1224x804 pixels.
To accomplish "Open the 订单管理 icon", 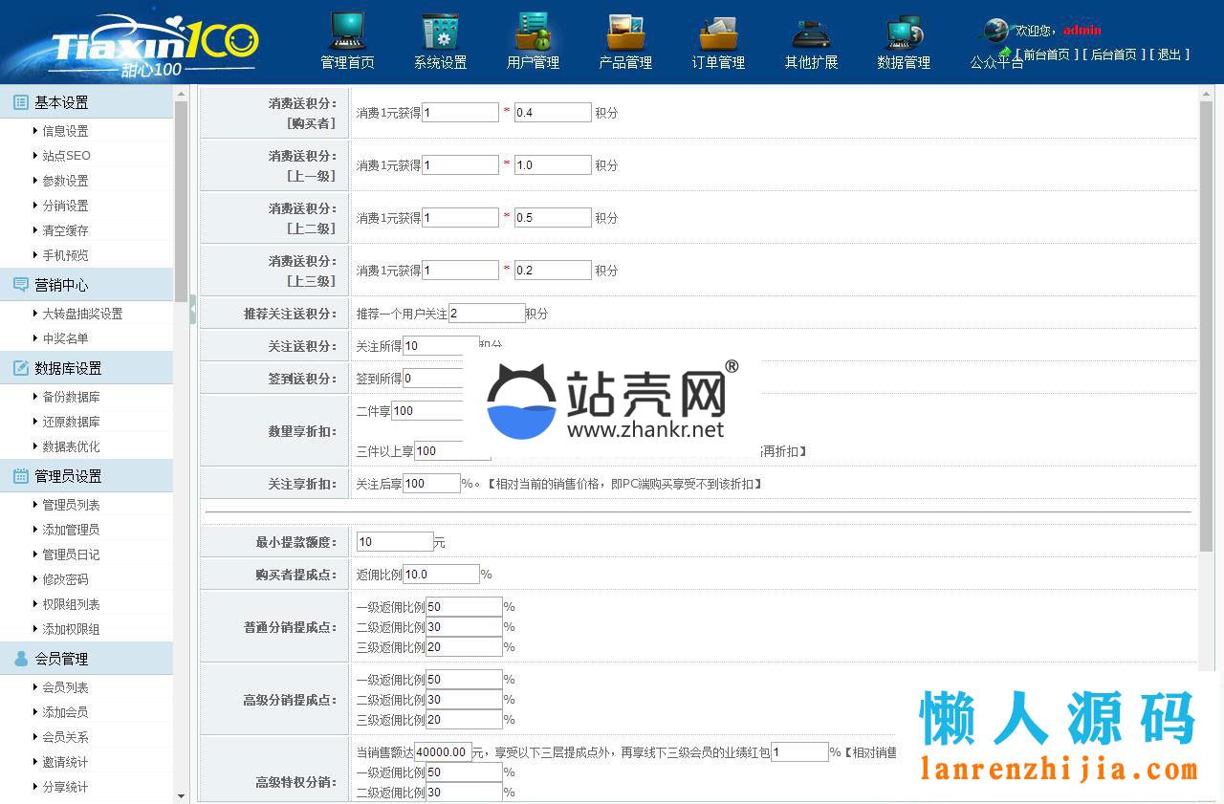I will (x=718, y=32).
